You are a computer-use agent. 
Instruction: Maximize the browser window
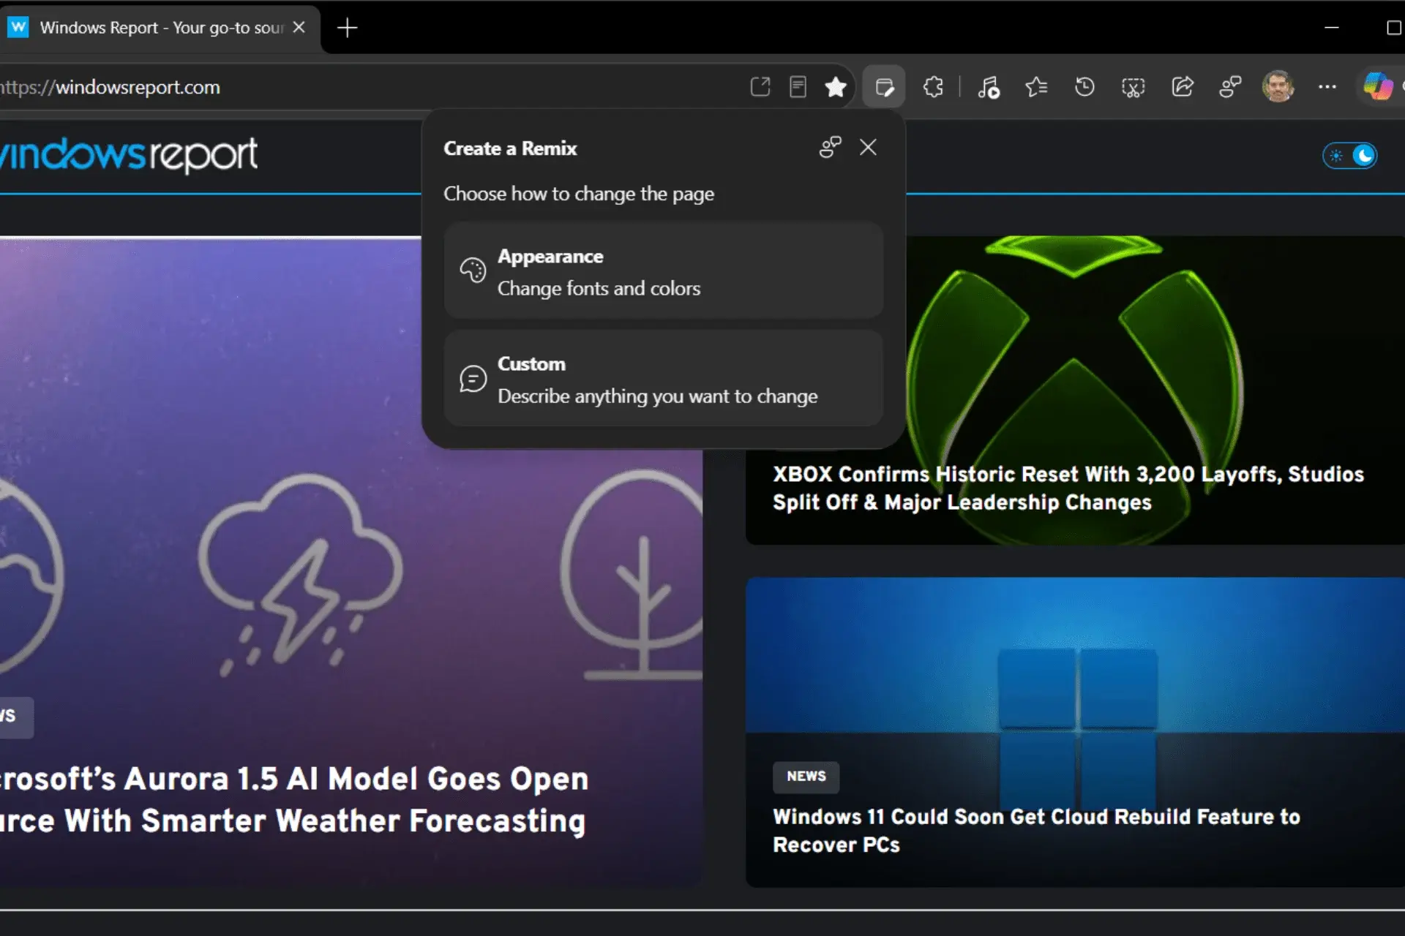tap(1393, 28)
